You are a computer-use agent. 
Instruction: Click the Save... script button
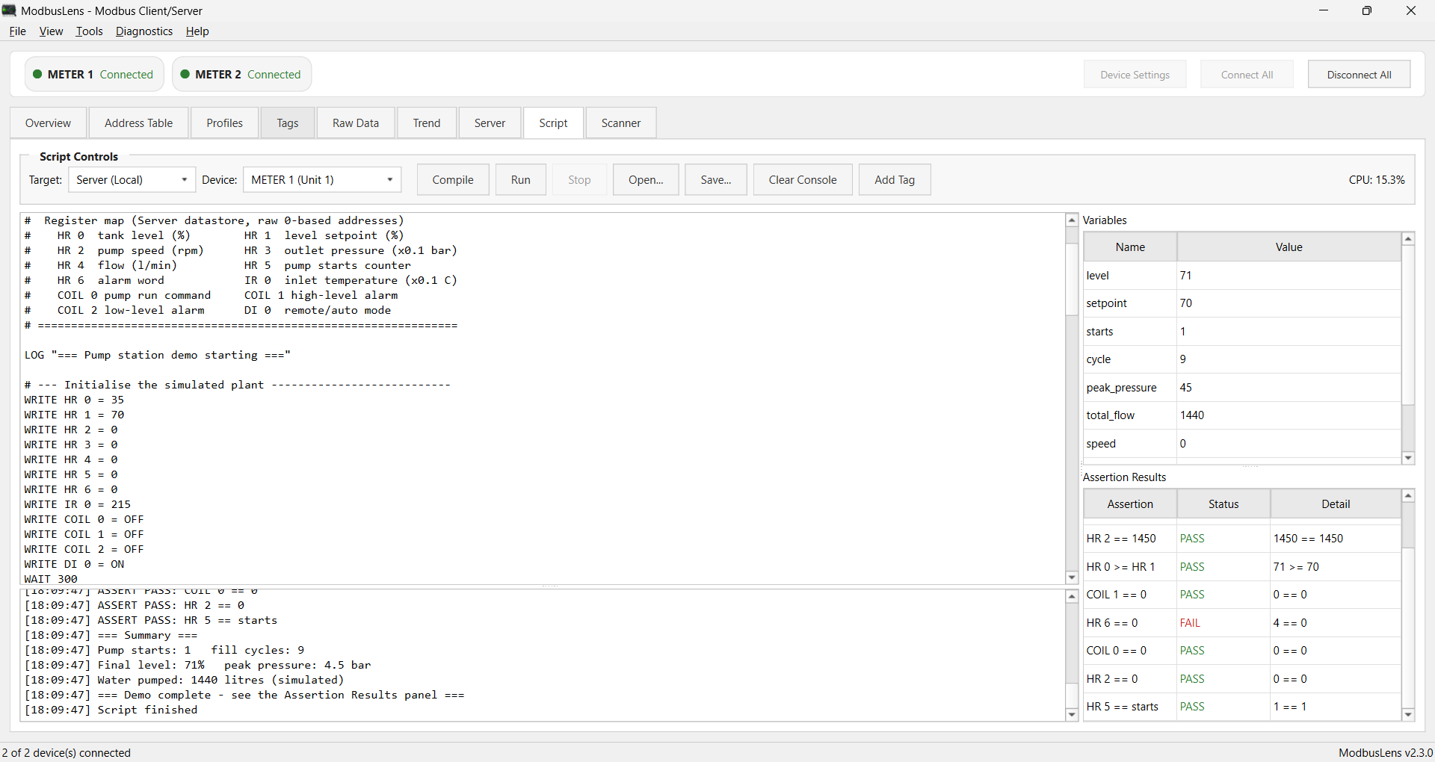[715, 180]
